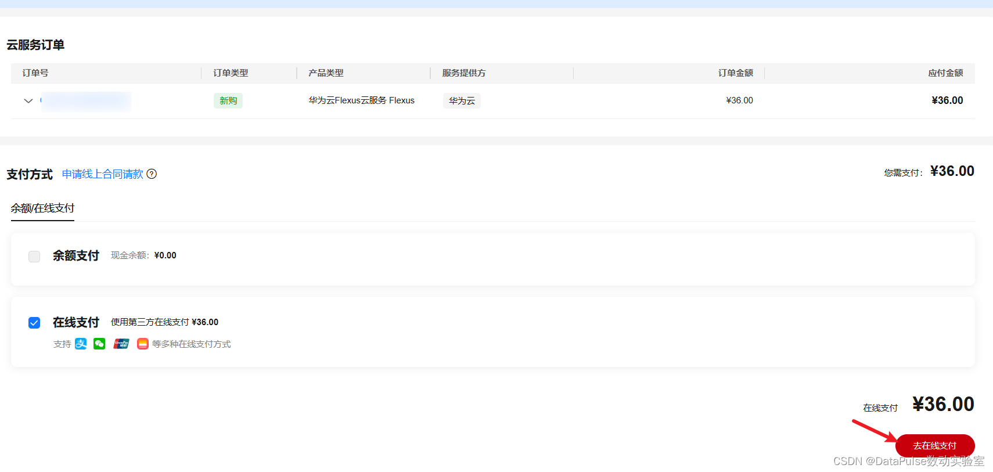Click the 使用第三方在线支付 ¥36.00 text
Image resolution: width=993 pixels, height=472 pixels.
tap(164, 322)
